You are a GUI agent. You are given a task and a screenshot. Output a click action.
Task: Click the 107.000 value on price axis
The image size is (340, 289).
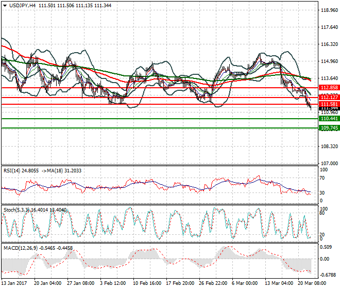tap(329, 163)
